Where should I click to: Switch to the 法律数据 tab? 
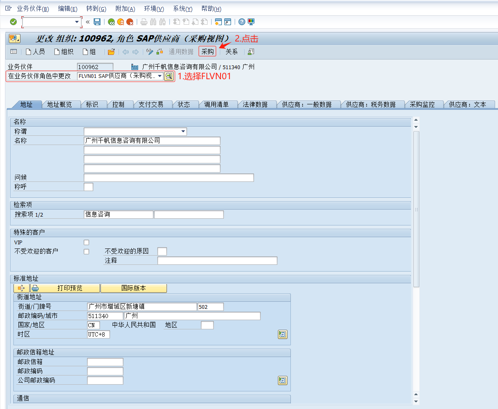[x=255, y=105]
